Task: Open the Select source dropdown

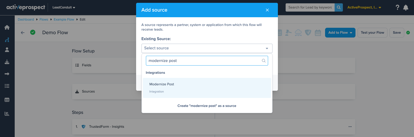Action: tap(207, 48)
